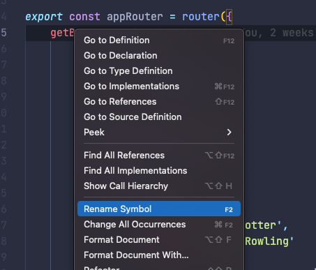This screenshot has height=270, width=316.
Task: Open Show Call Hierarchy
Action: (x=159, y=186)
